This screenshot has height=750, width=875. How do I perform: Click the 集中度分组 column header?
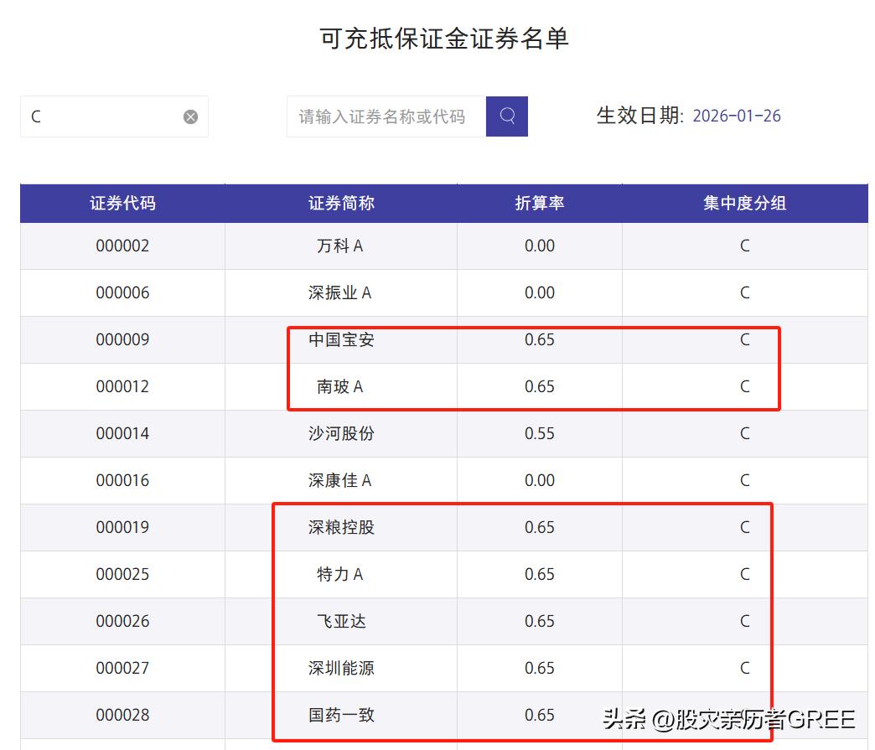744,203
